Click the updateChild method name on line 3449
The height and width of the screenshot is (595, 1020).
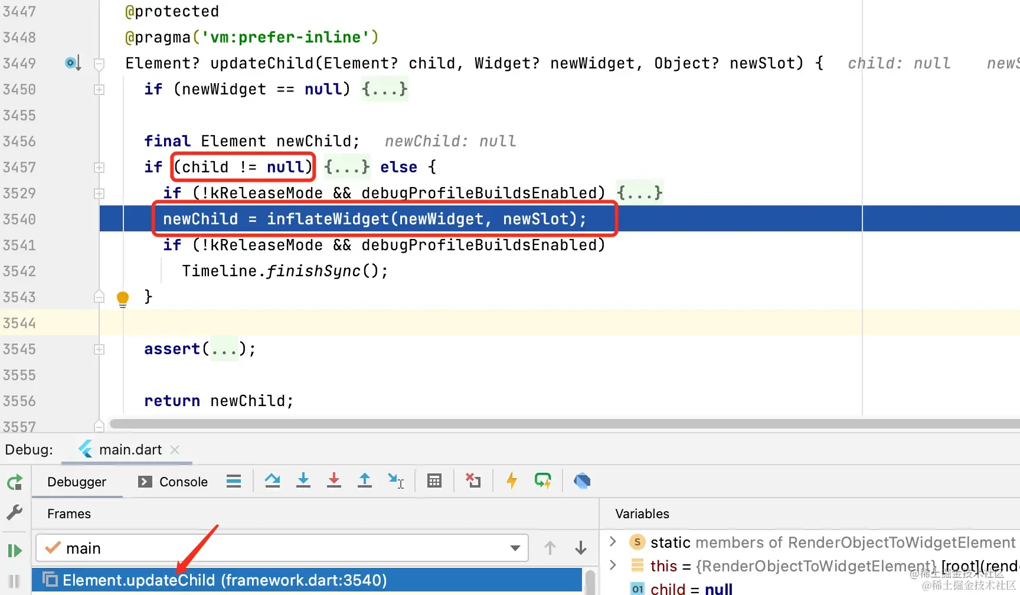[262, 63]
